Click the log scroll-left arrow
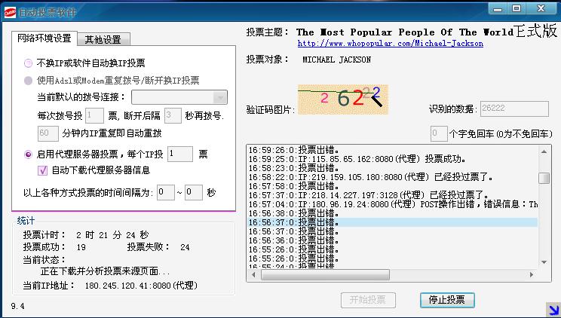 (x=253, y=275)
